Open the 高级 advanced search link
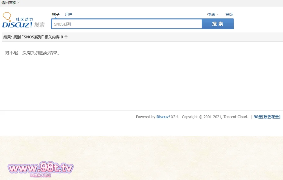The image size is (283, 180). (x=229, y=15)
